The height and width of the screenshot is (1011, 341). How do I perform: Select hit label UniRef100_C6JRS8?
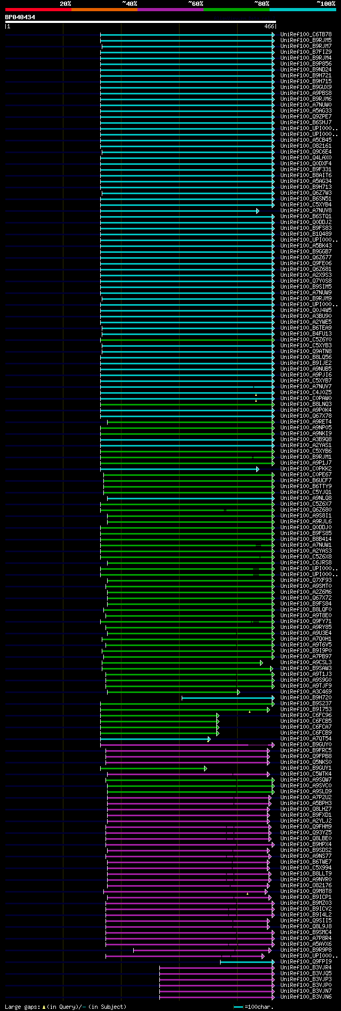306,562
